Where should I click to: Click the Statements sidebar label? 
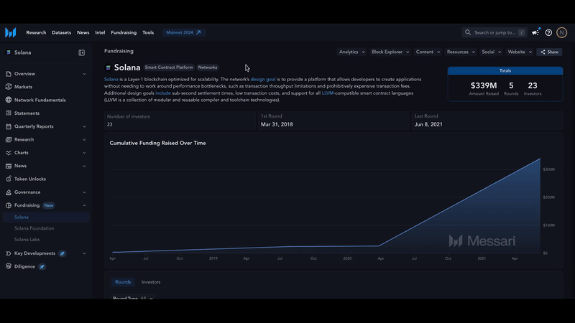point(27,113)
